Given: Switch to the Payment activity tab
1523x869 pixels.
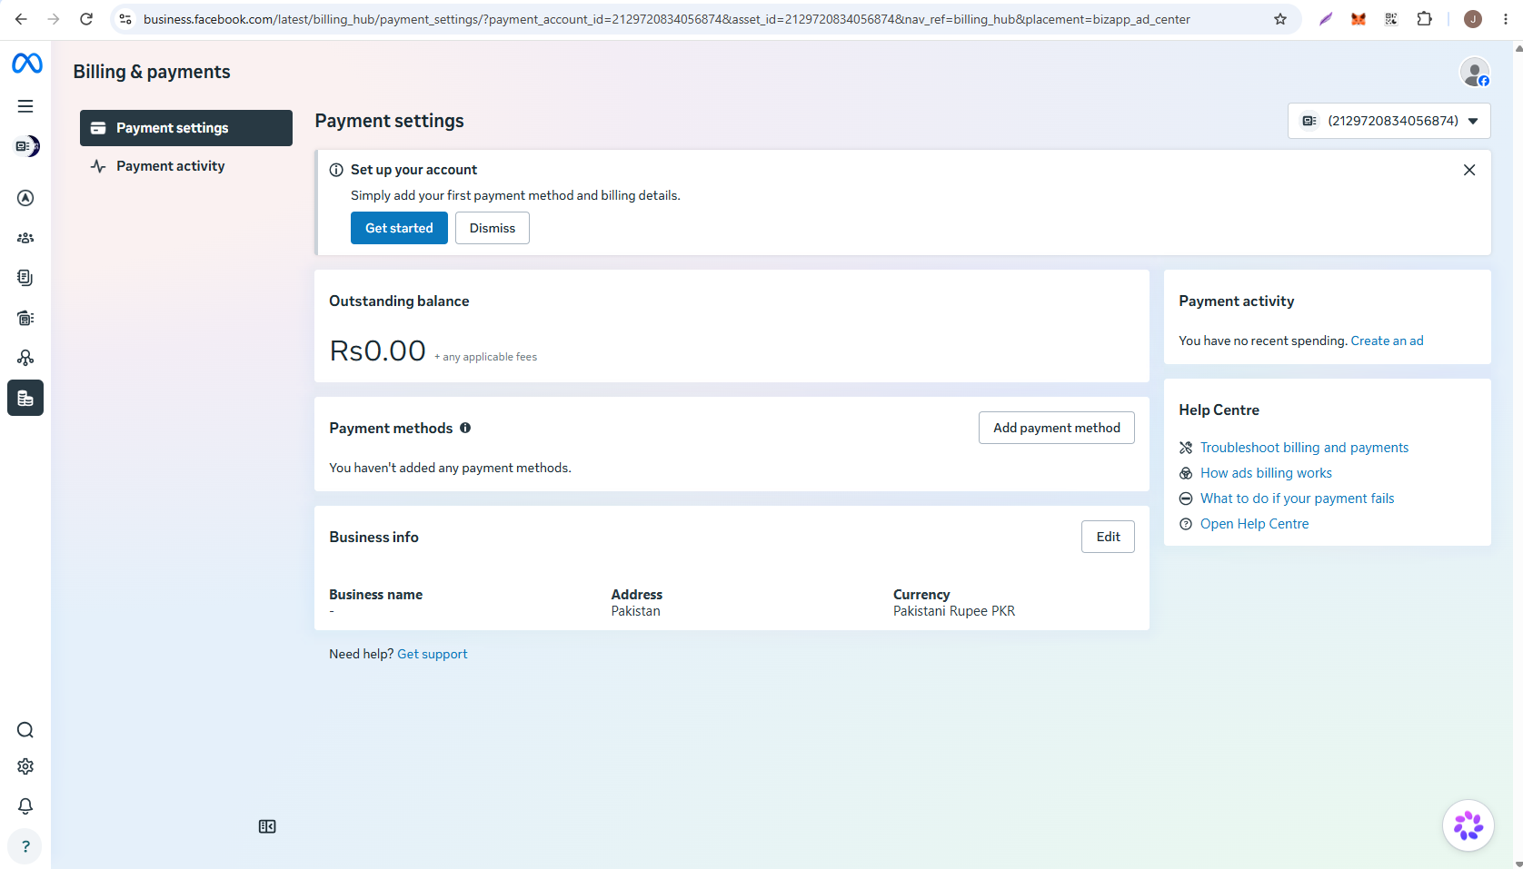Looking at the screenshot, I should pos(186,166).
